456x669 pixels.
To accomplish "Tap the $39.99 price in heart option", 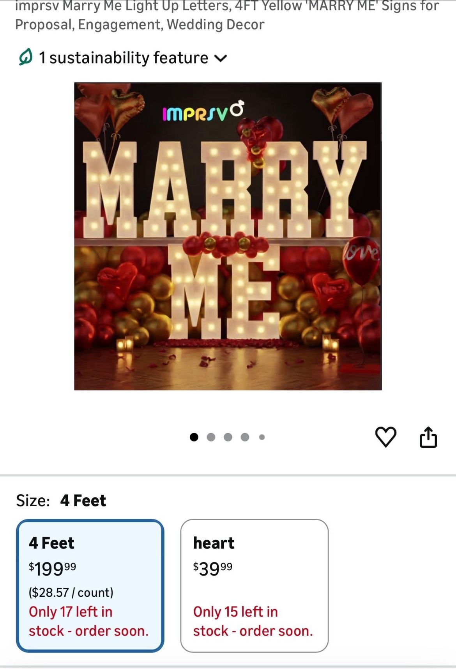I will click(213, 568).
